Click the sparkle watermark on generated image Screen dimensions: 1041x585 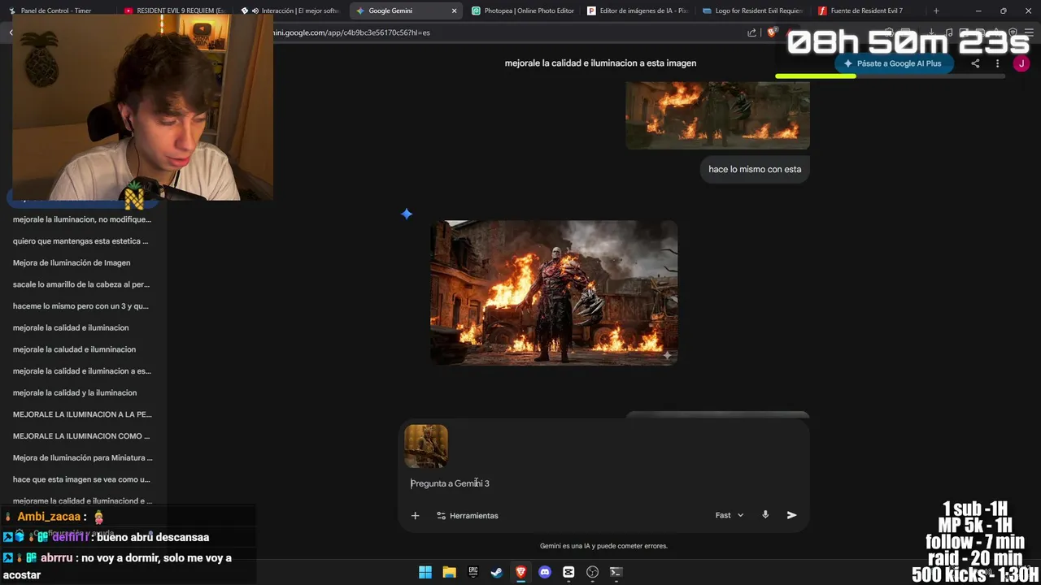click(x=667, y=355)
